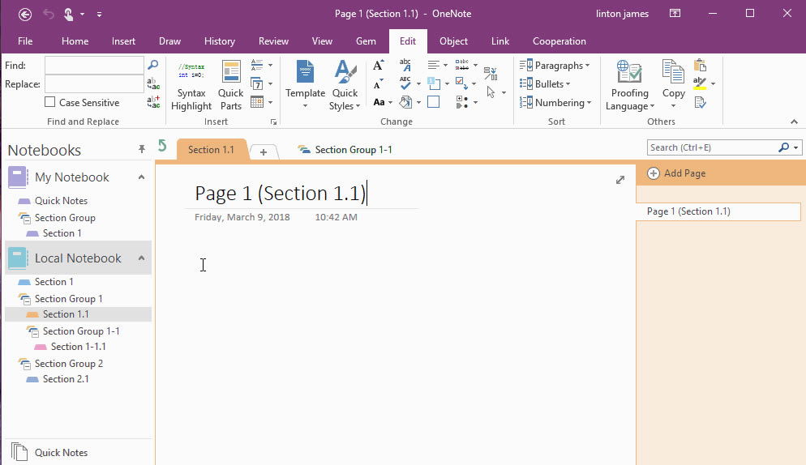806x465 pixels.
Task: Click the decrease font size icon
Action: (x=379, y=84)
